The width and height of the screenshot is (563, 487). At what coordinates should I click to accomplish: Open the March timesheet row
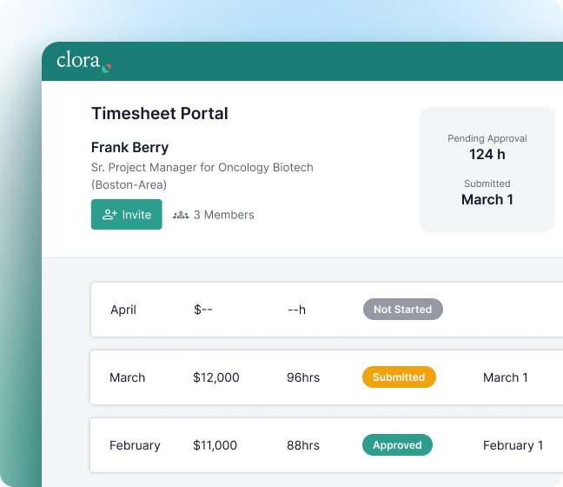[128, 377]
